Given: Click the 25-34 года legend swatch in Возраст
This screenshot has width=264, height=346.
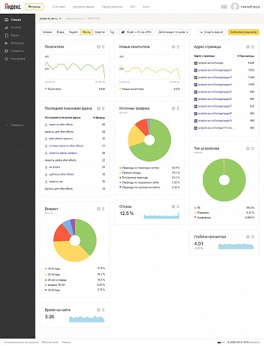Looking at the screenshot, I should tap(46, 275).
